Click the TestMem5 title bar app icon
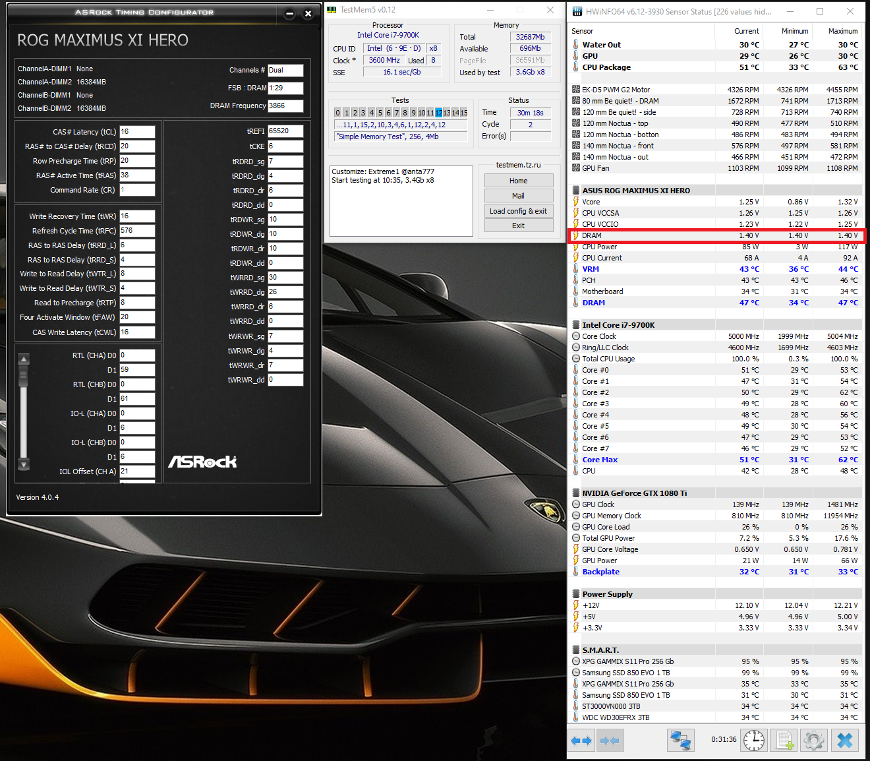The width and height of the screenshot is (870, 761). [332, 10]
